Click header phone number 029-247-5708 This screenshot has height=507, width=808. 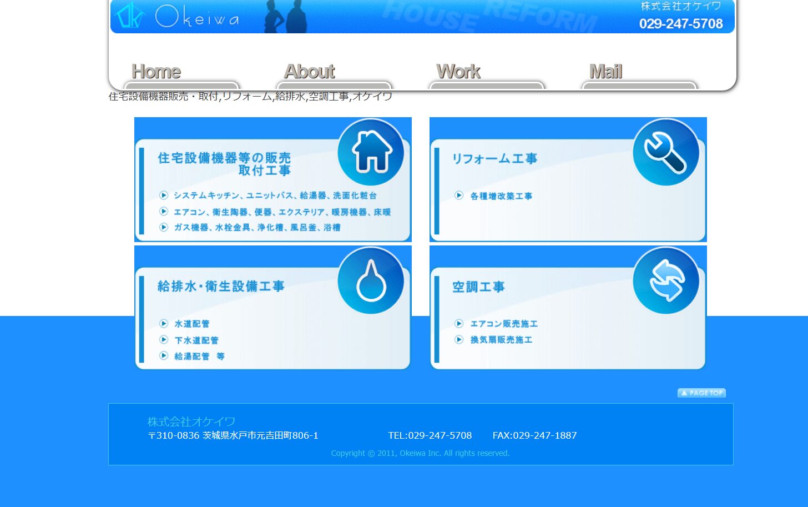(x=681, y=24)
